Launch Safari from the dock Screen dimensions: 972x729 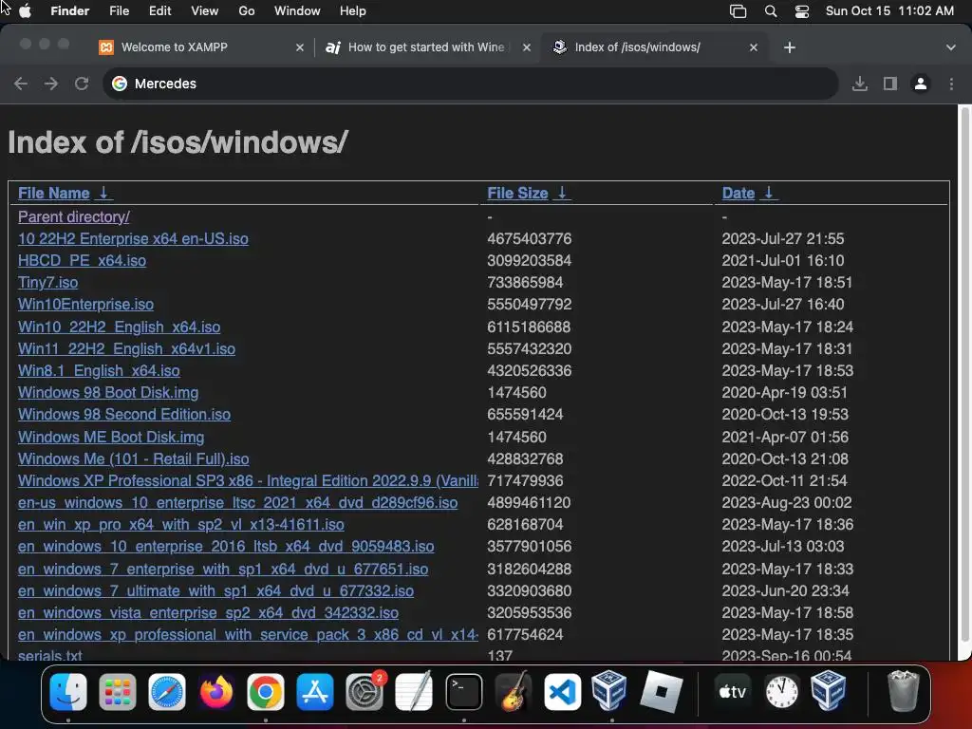(x=167, y=691)
